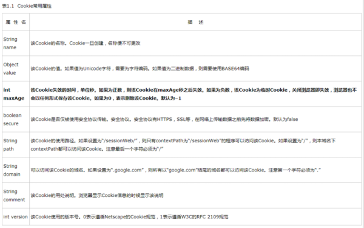Click the bold maxAge description text
This screenshot has height=228, width=364.
tap(194, 94)
